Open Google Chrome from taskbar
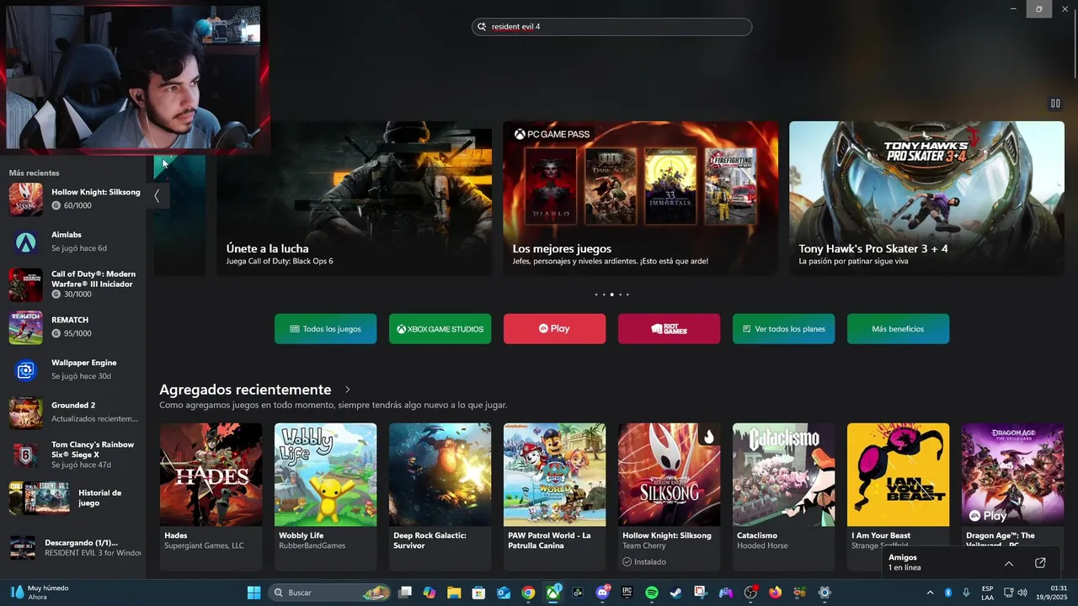 click(528, 593)
